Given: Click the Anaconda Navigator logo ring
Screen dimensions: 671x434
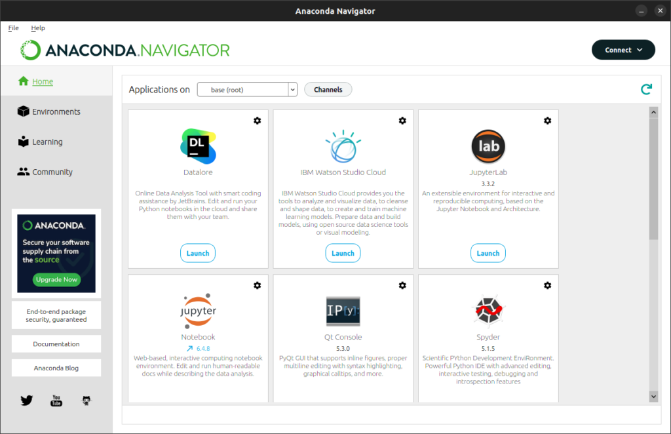Looking at the screenshot, I should point(30,50).
